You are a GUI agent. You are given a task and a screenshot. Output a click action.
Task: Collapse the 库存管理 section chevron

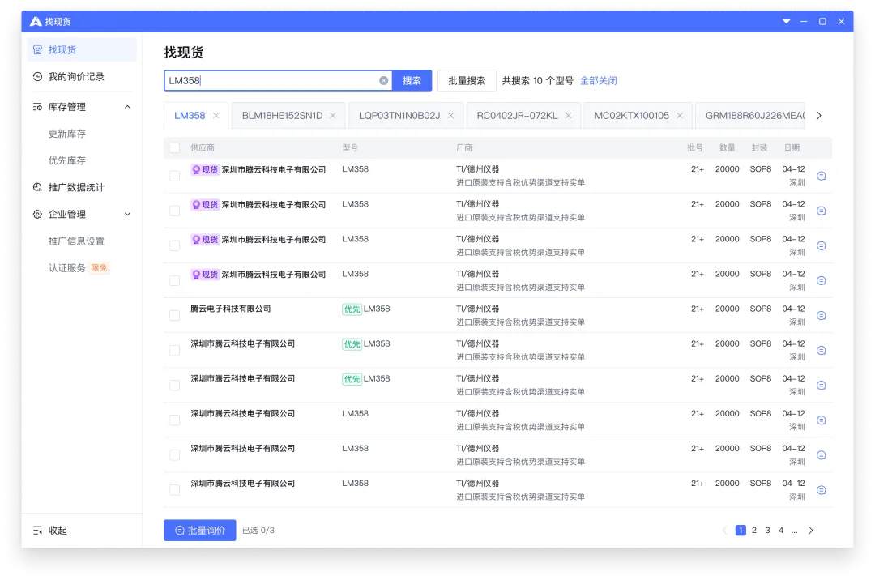[126, 106]
